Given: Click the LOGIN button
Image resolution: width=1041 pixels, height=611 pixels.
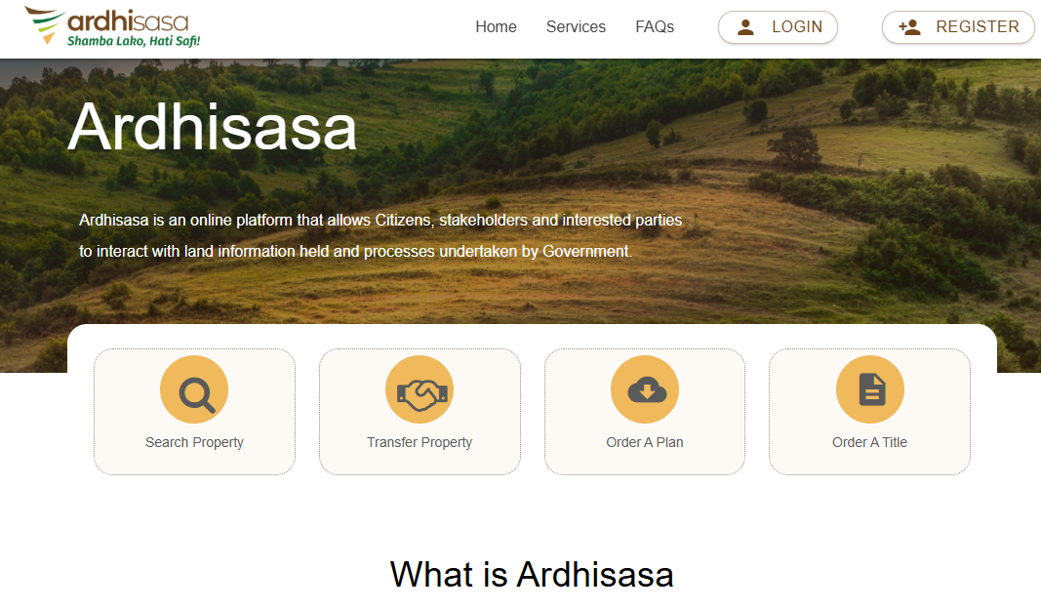Looking at the screenshot, I should tap(778, 27).
